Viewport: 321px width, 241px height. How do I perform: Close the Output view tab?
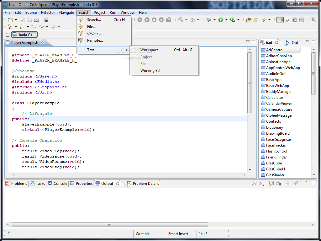point(117,183)
